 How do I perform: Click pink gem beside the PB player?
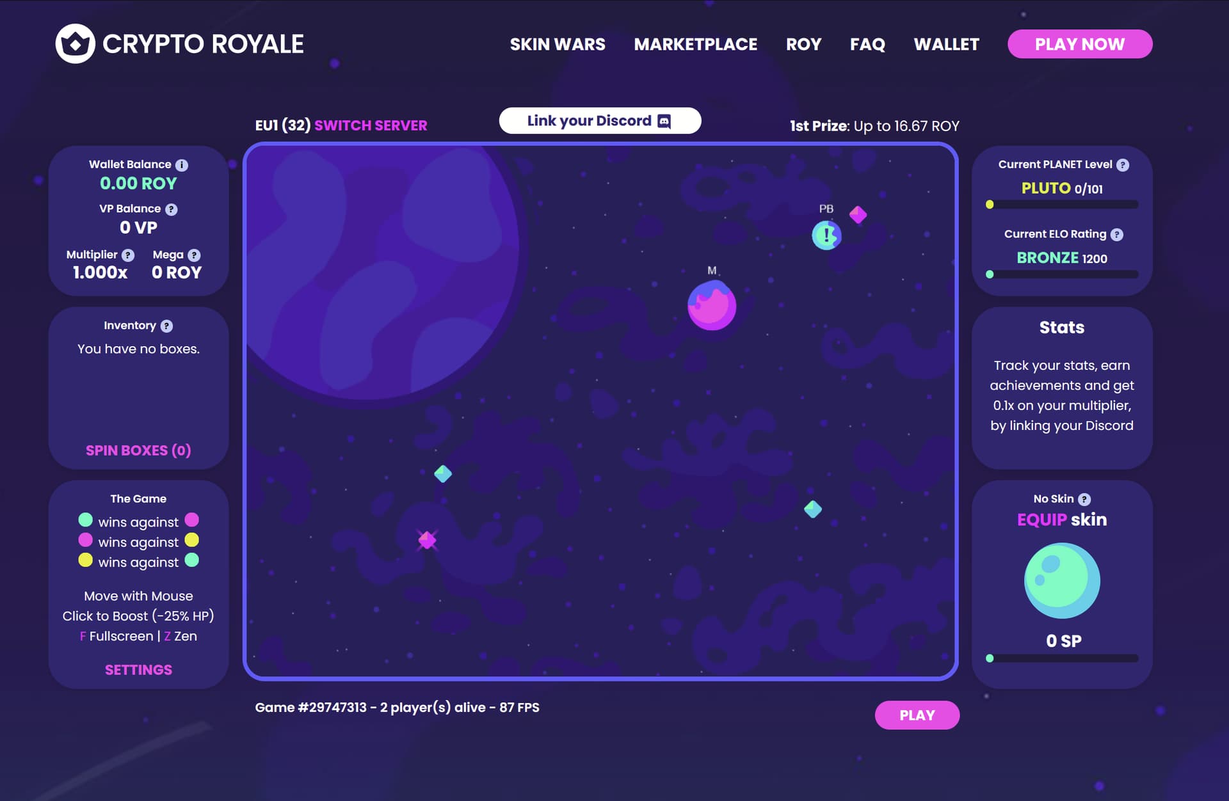pos(858,215)
